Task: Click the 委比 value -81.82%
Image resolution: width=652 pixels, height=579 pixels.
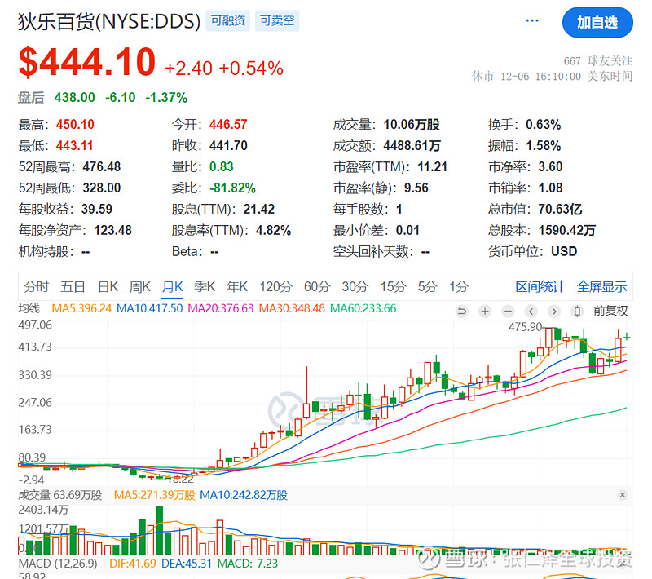Action: [232, 188]
